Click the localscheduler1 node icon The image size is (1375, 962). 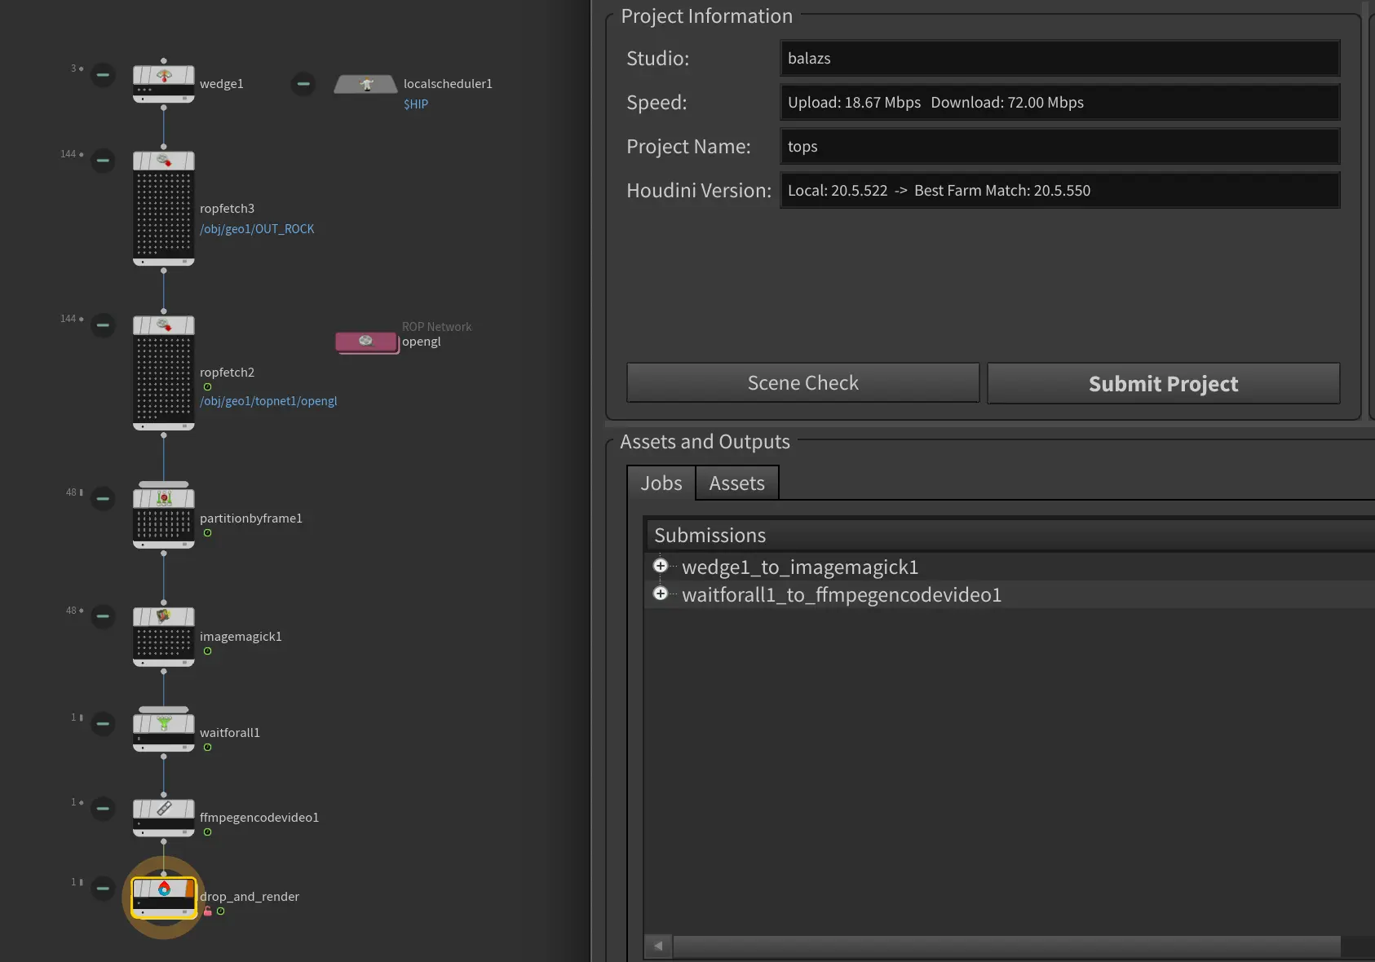(366, 84)
